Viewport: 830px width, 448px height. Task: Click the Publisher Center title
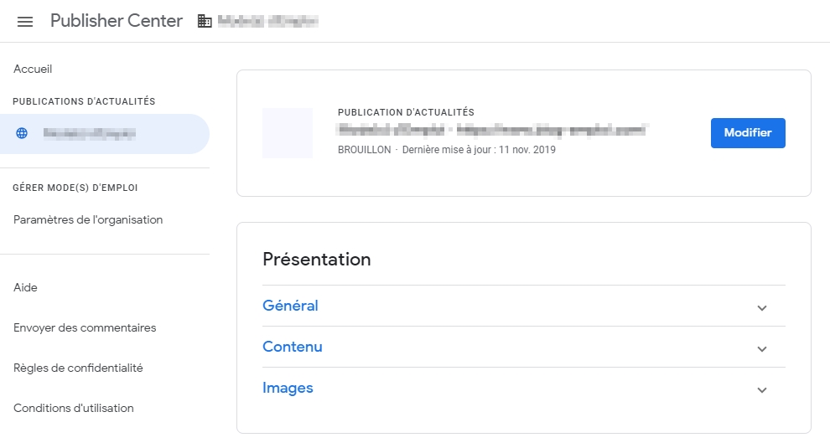pos(117,21)
